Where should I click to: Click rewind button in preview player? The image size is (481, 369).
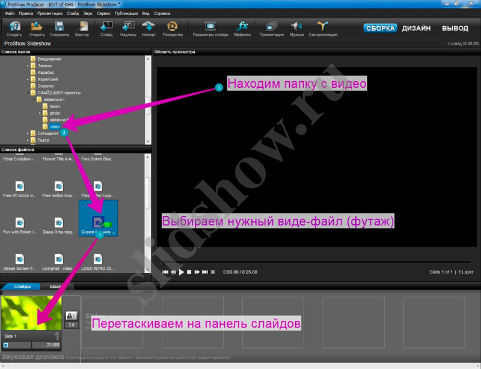click(173, 272)
